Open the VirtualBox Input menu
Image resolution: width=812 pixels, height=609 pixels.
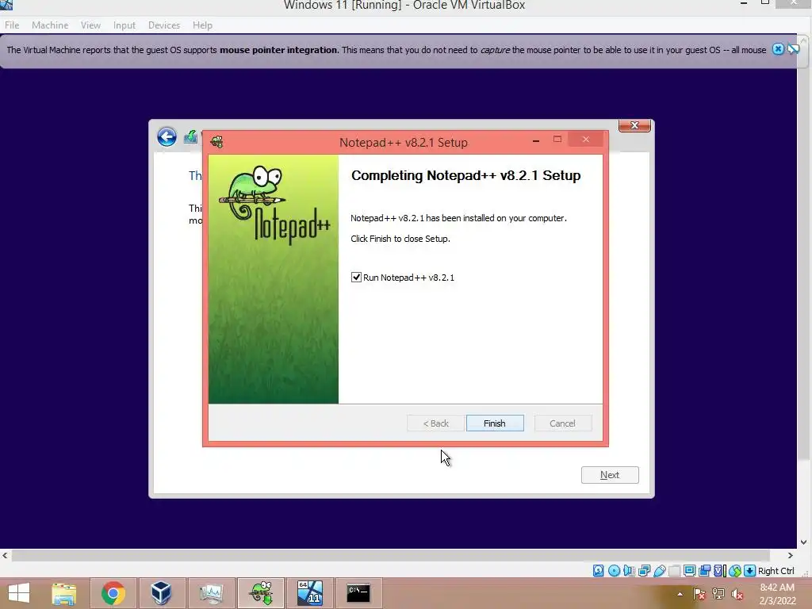(124, 25)
